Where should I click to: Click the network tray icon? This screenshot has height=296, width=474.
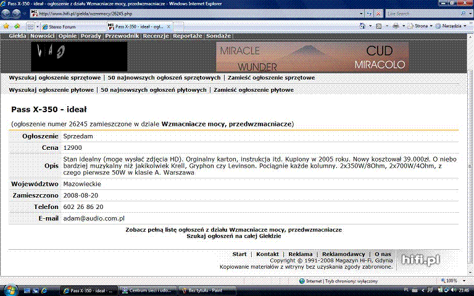coord(446,290)
